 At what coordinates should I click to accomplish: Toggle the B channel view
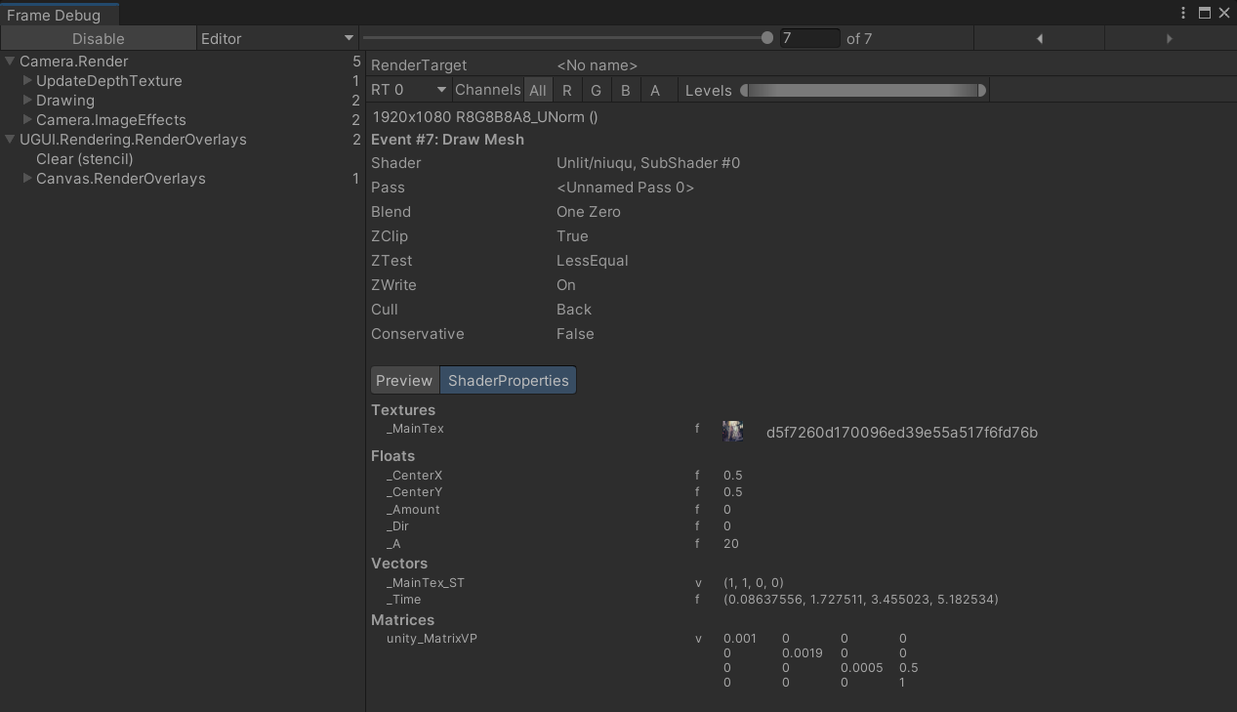[x=625, y=90]
